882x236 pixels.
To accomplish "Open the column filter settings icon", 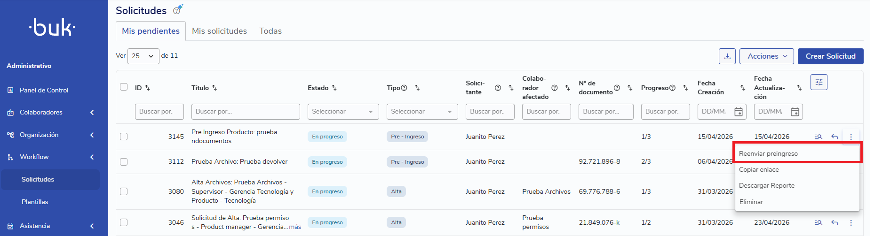I will pyautogui.click(x=818, y=82).
